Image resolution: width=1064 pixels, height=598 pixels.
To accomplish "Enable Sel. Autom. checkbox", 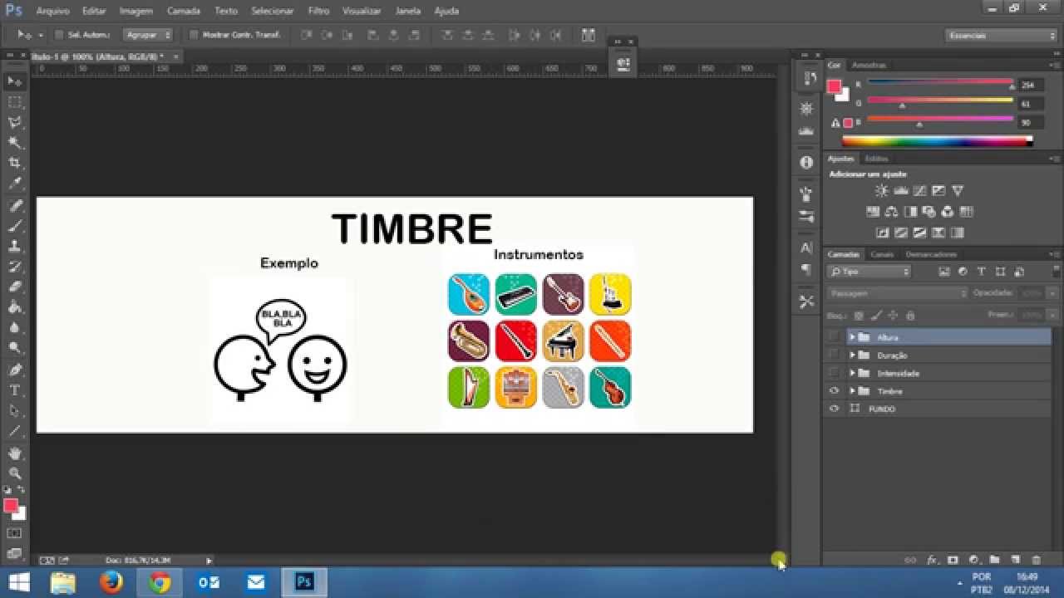I will click(59, 35).
